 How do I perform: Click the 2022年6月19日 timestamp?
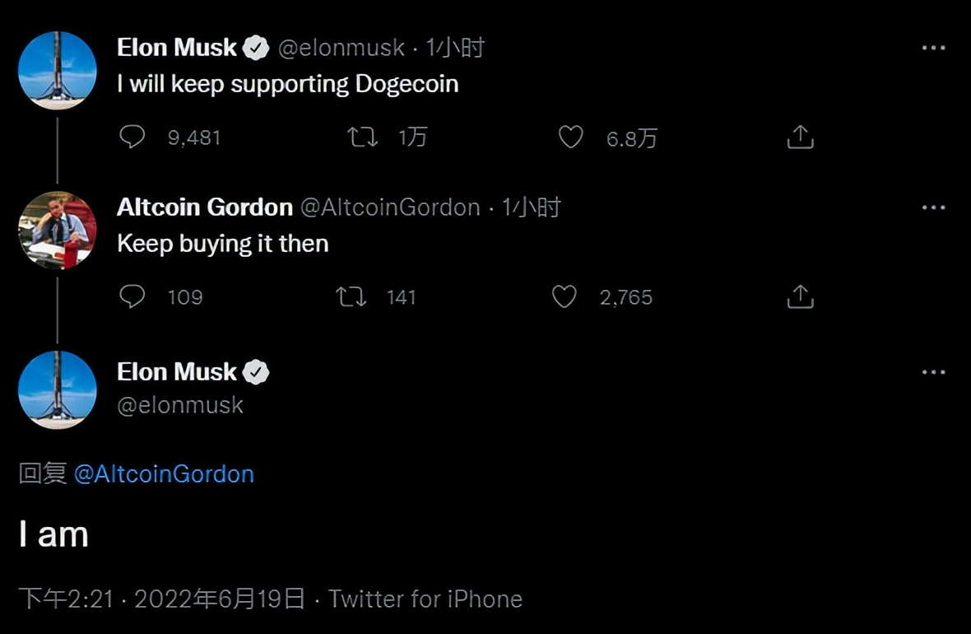pos(219,599)
